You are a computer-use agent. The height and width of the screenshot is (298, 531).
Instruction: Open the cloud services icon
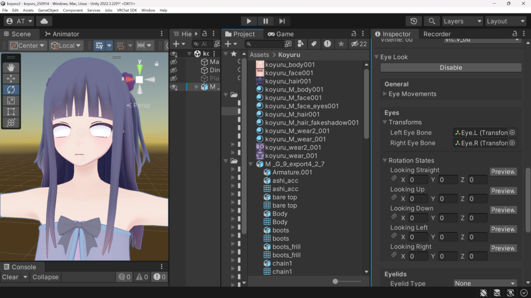coord(44,21)
